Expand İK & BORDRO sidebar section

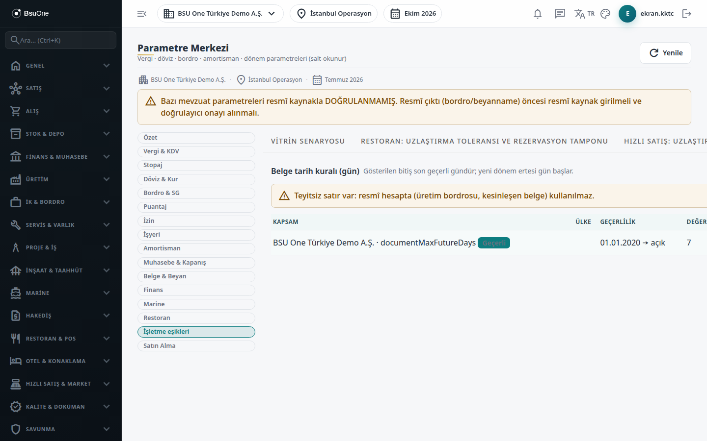[x=61, y=202]
